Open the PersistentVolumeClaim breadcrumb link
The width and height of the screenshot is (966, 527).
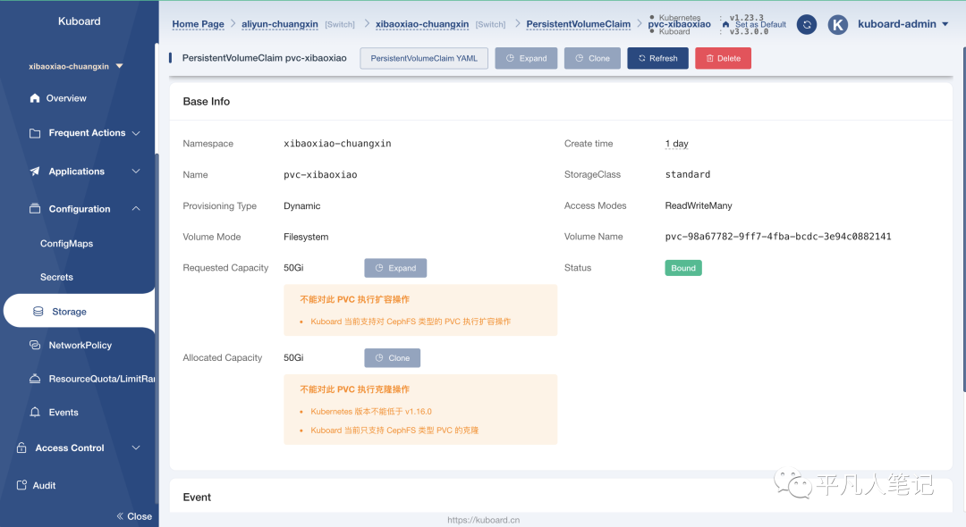(x=579, y=24)
